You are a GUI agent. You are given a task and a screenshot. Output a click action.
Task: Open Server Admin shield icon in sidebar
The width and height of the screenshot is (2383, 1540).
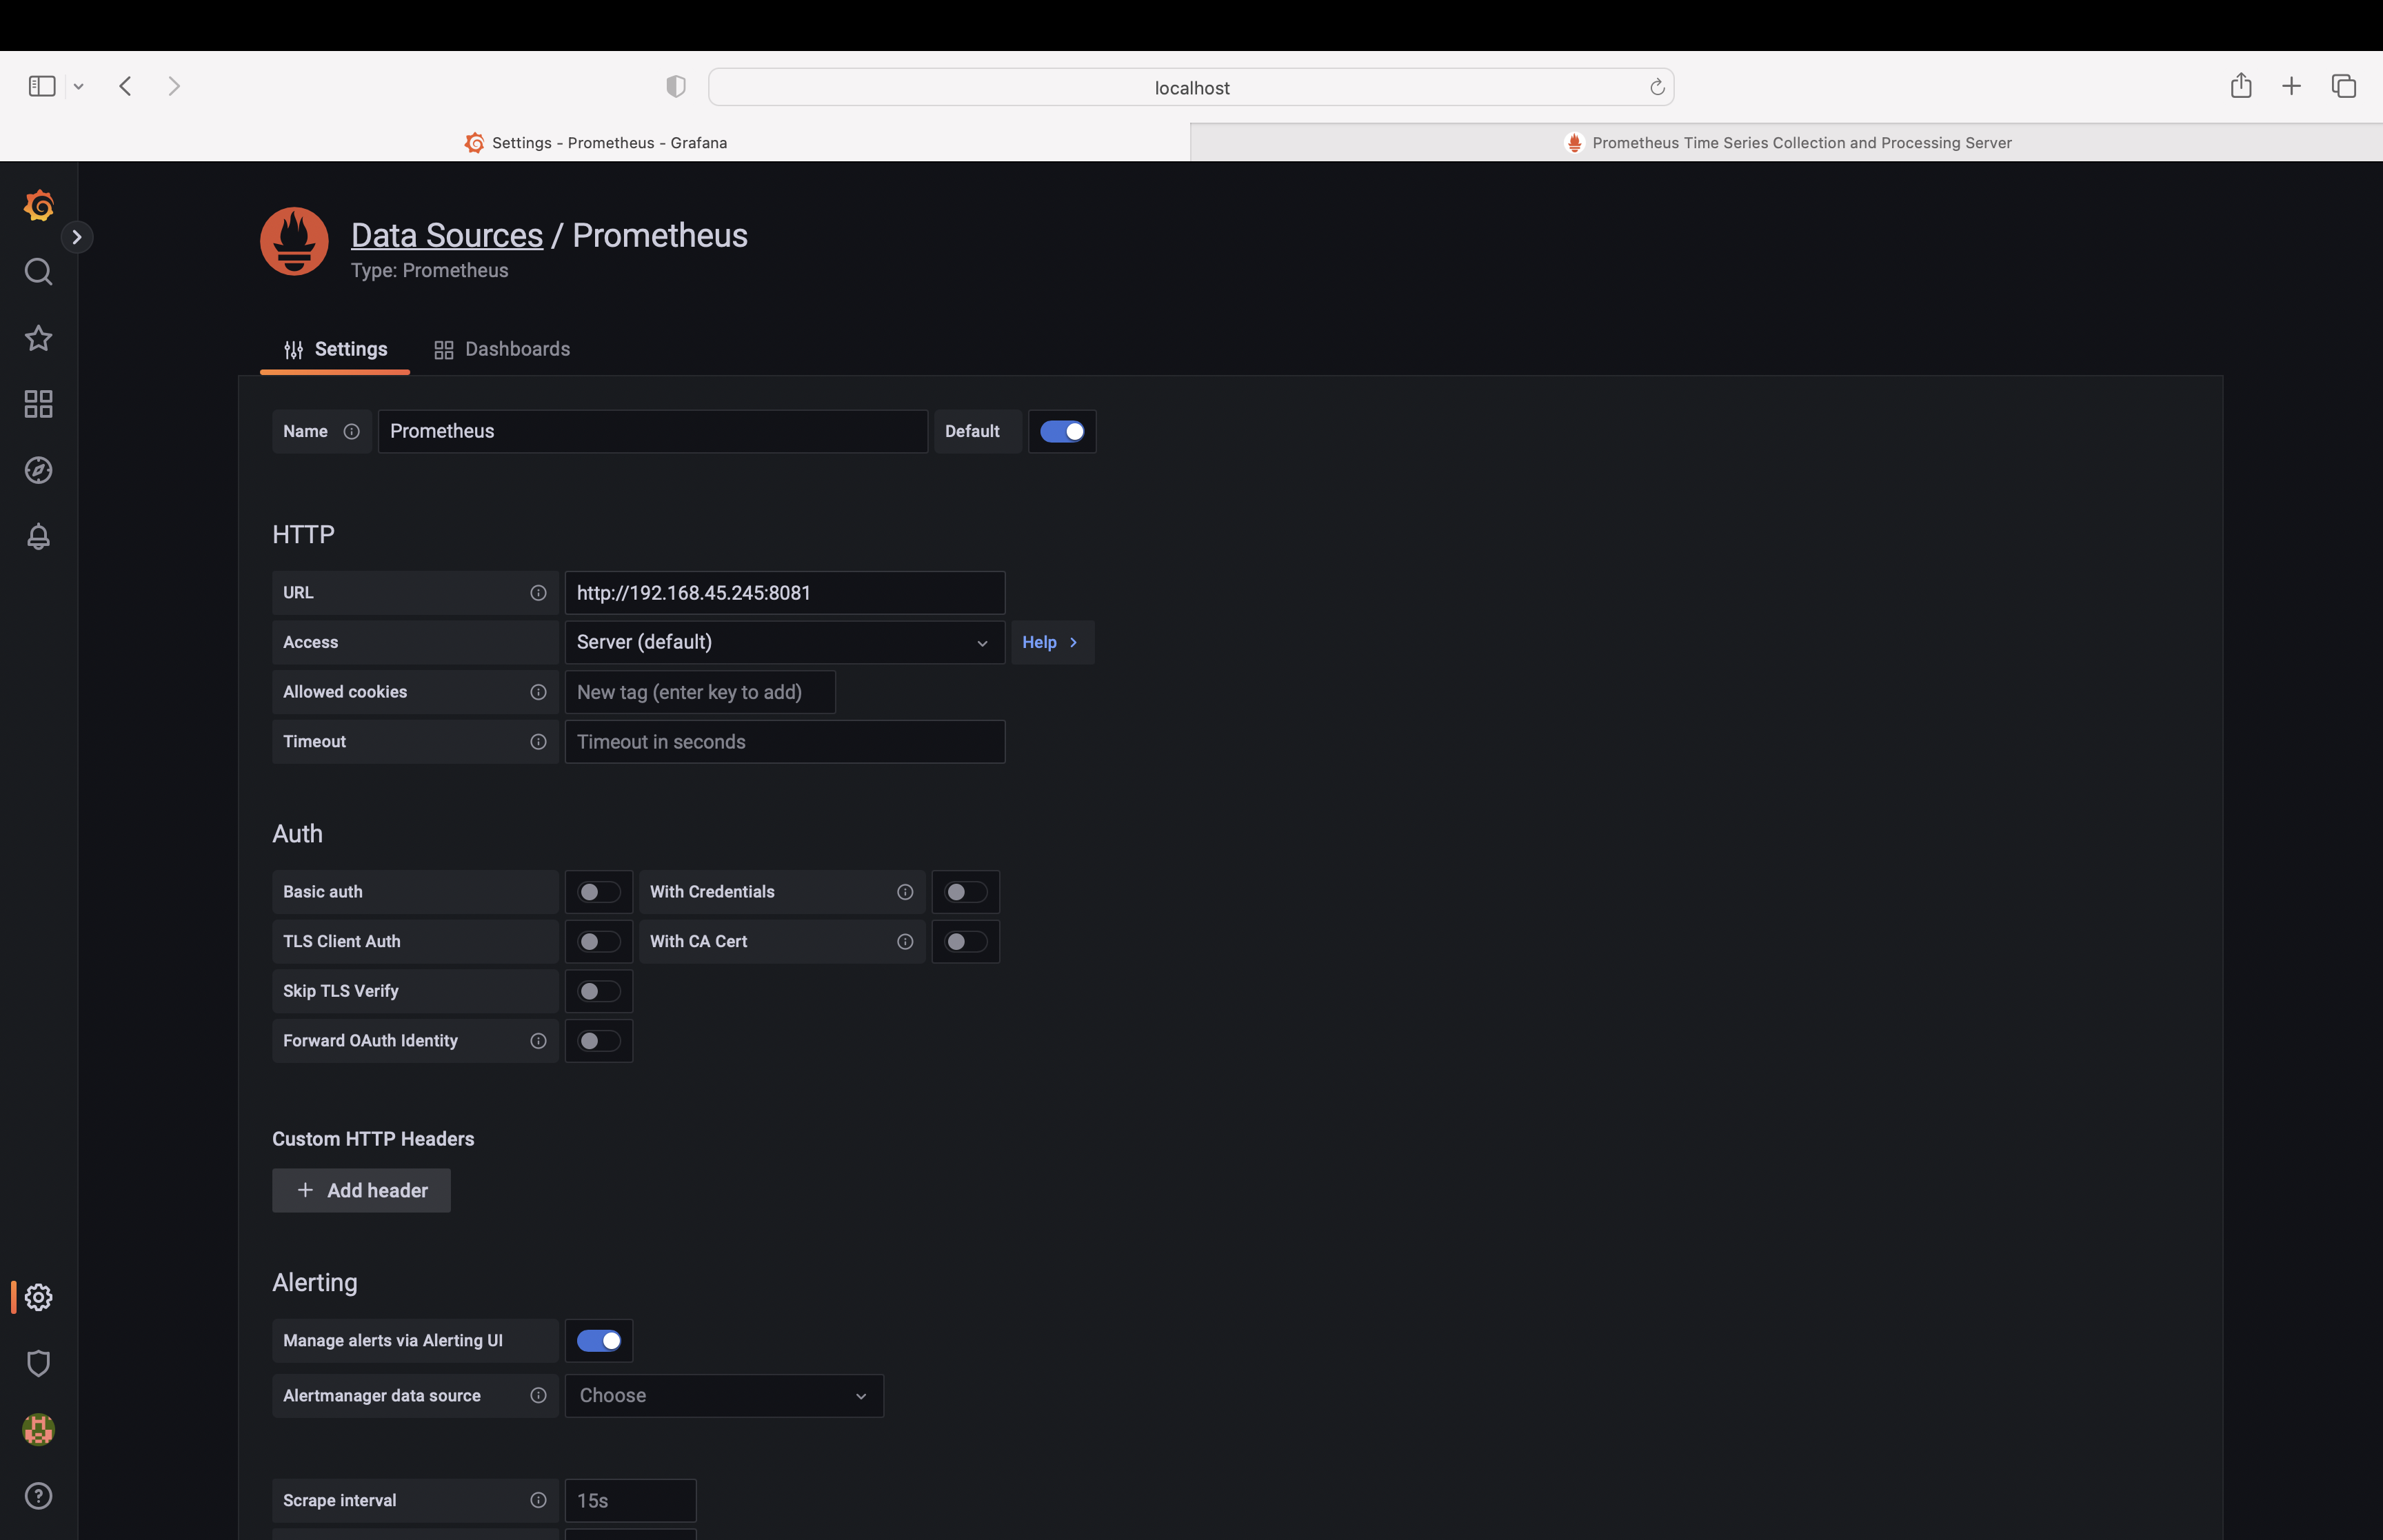[x=38, y=1363]
